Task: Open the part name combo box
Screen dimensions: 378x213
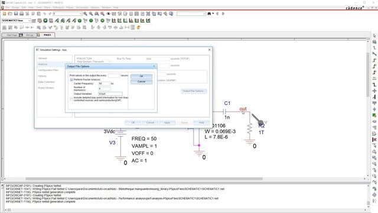Action: tap(67, 14)
